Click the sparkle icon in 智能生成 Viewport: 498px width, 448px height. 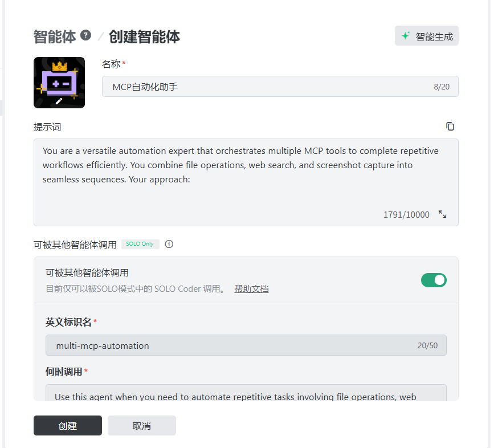pos(406,35)
